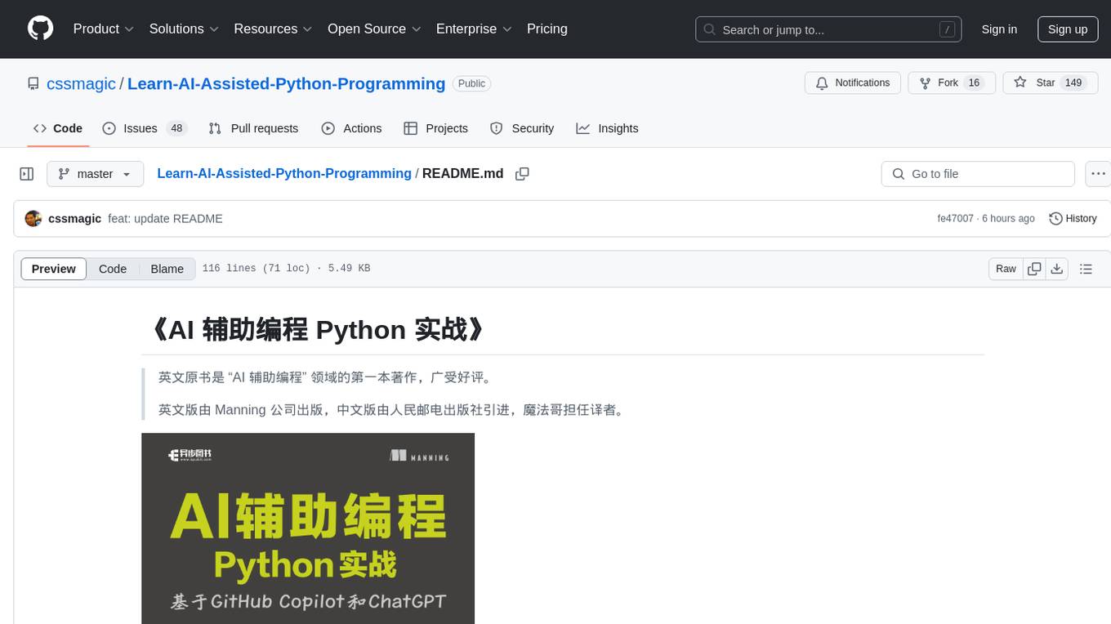The image size is (1111, 624).
Task: Expand the Solutions menu
Action: click(x=184, y=29)
